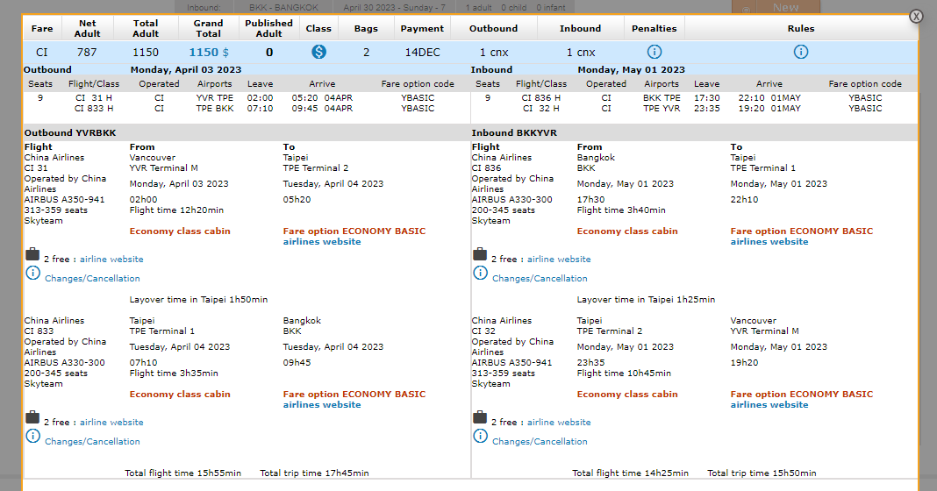The height and width of the screenshot is (491, 937).
Task: Select the CI fare row
Action: pos(41,53)
